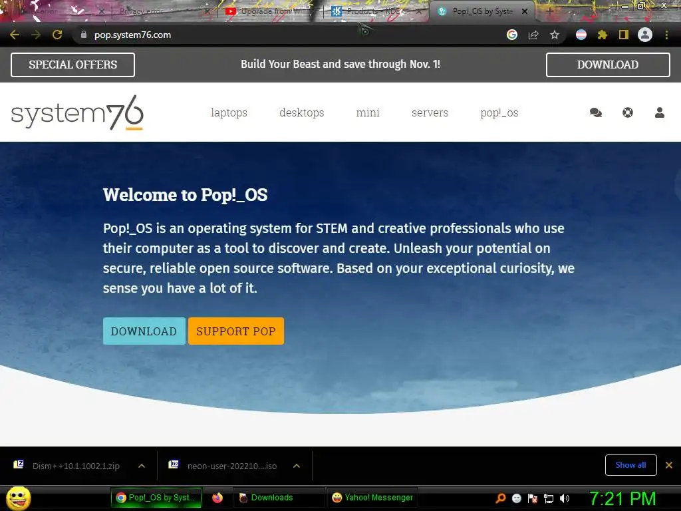Viewport: 681px width, 511px height.
Task: Click the chat bubbles icon
Action: pos(596,112)
